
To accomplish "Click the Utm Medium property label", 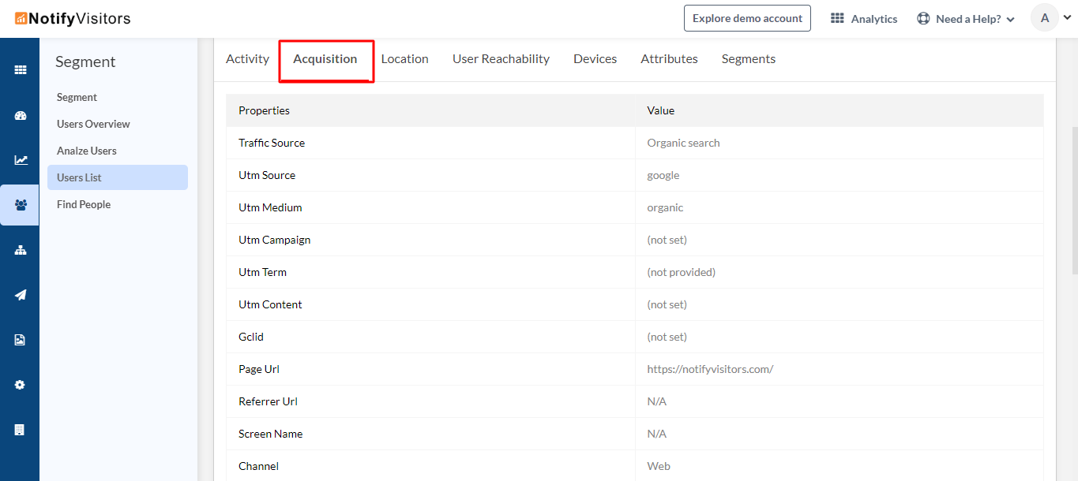I will click(270, 208).
